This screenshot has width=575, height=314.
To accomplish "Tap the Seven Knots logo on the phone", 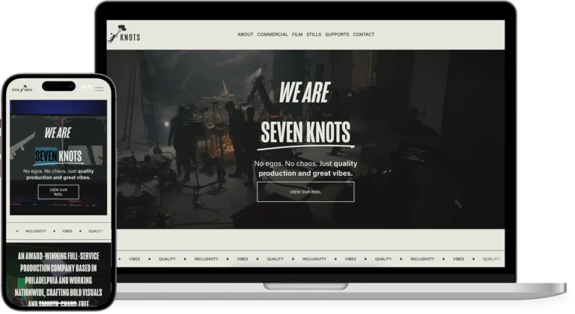I will tap(22, 89).
